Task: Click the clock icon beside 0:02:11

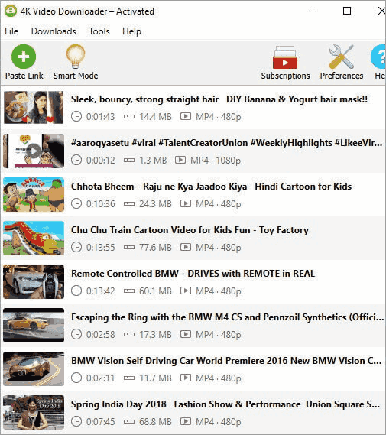Action: click(x=76, y=378)
